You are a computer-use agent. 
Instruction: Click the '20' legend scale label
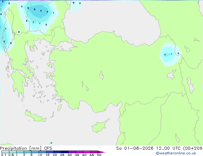coord(55,155)
